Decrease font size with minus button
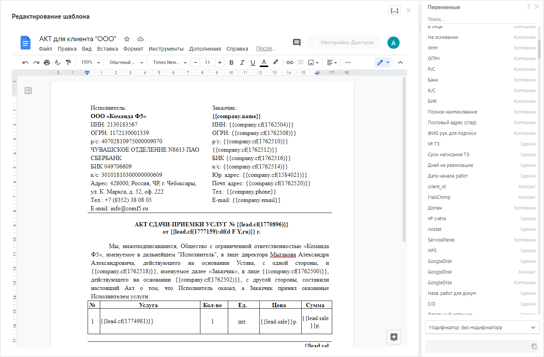The width and height of the screenshot is (544, 357). 195,62
